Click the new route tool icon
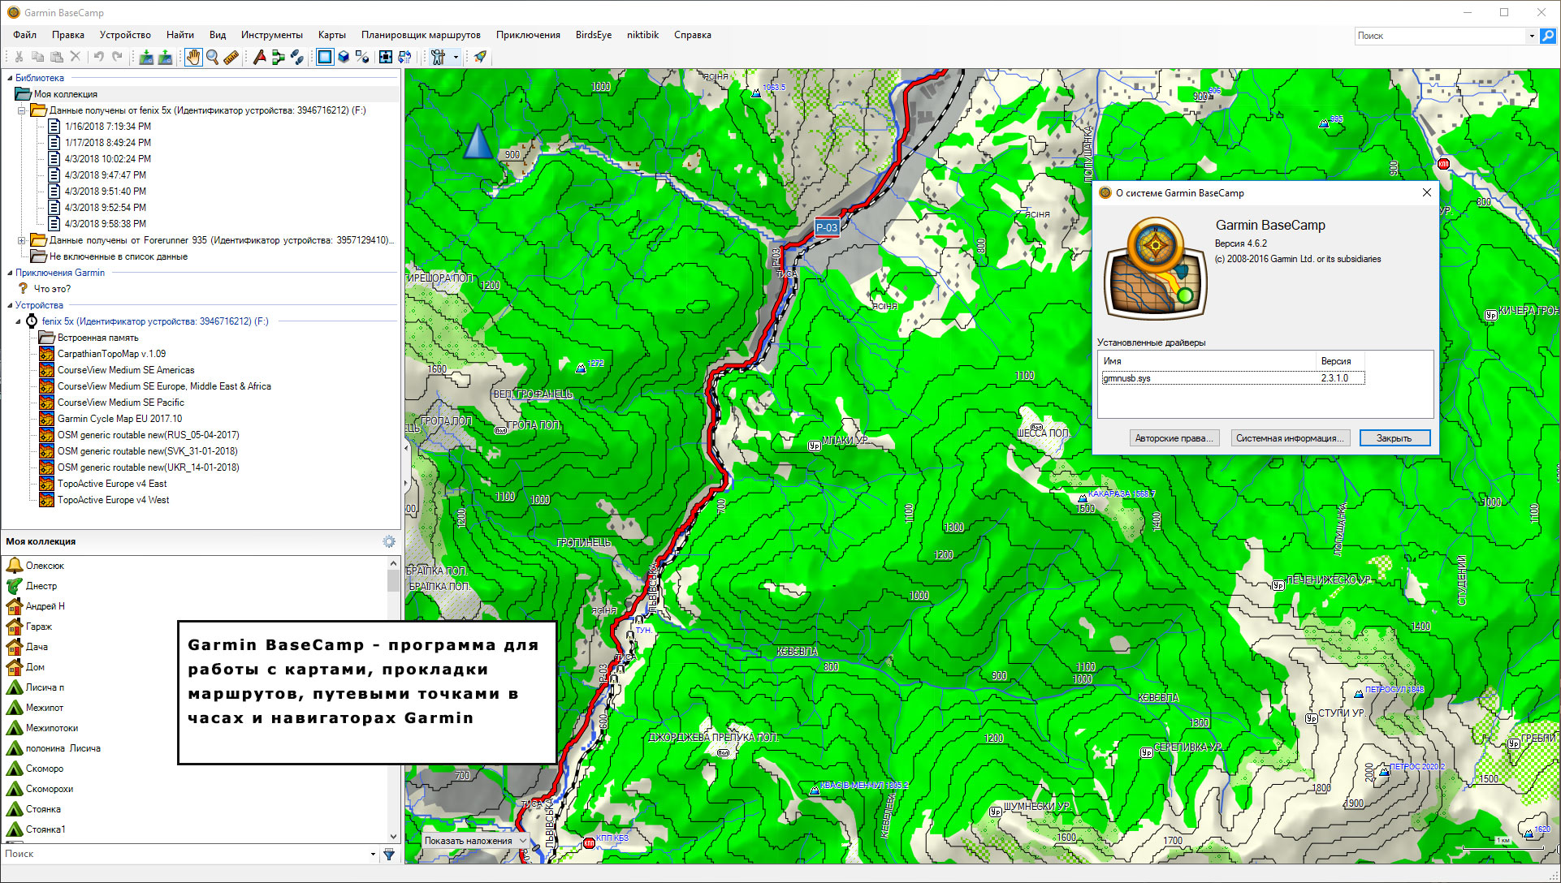Screen dimensions: 1561x883 tap(279, 57)
